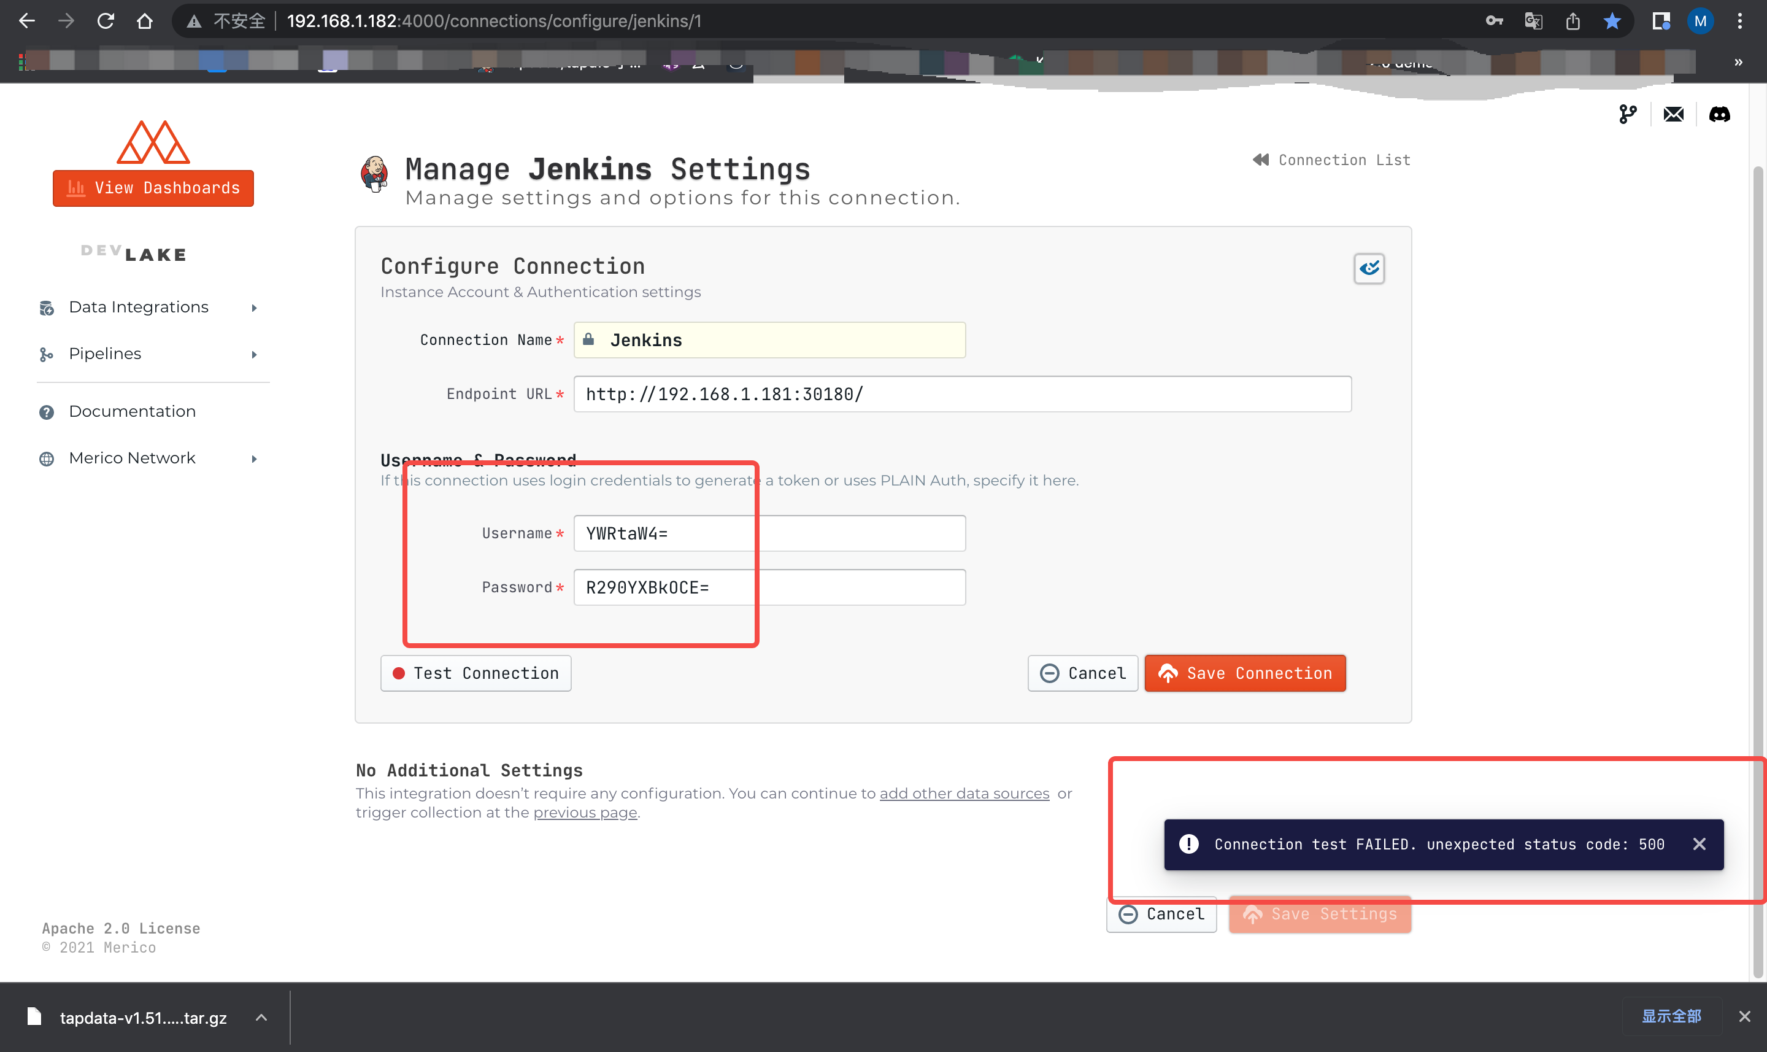Open Data Integrations menu item

click(139, 307)
